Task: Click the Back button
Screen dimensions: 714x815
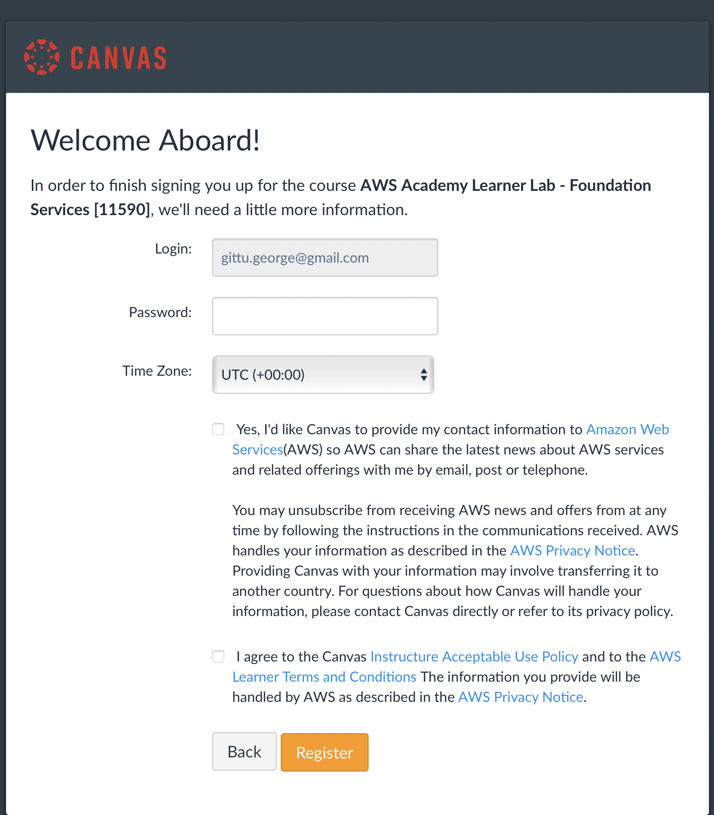Action: (244, 751)
